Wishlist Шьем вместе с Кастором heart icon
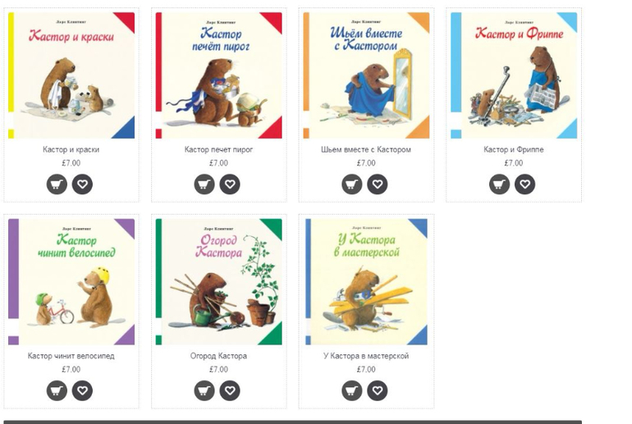632x424 pixels. [x=378, y=185]
